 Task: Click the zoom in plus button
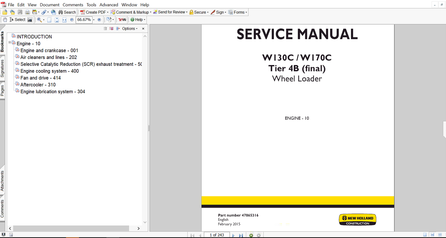99,20
